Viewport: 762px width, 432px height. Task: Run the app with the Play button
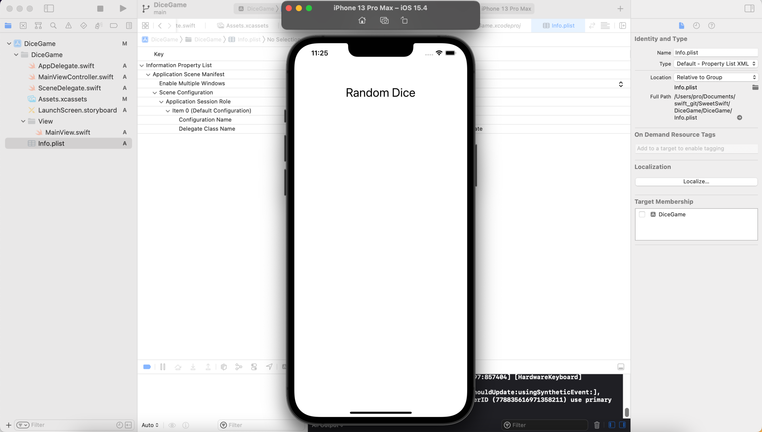(x=123, y=9)
